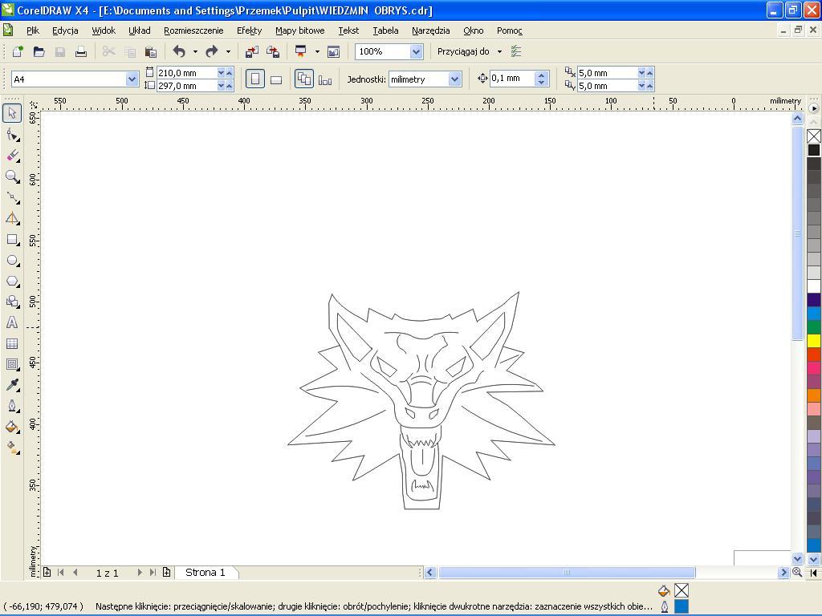Go to the next page
Viewport: 822px width, 616px height.
point(140,573)
